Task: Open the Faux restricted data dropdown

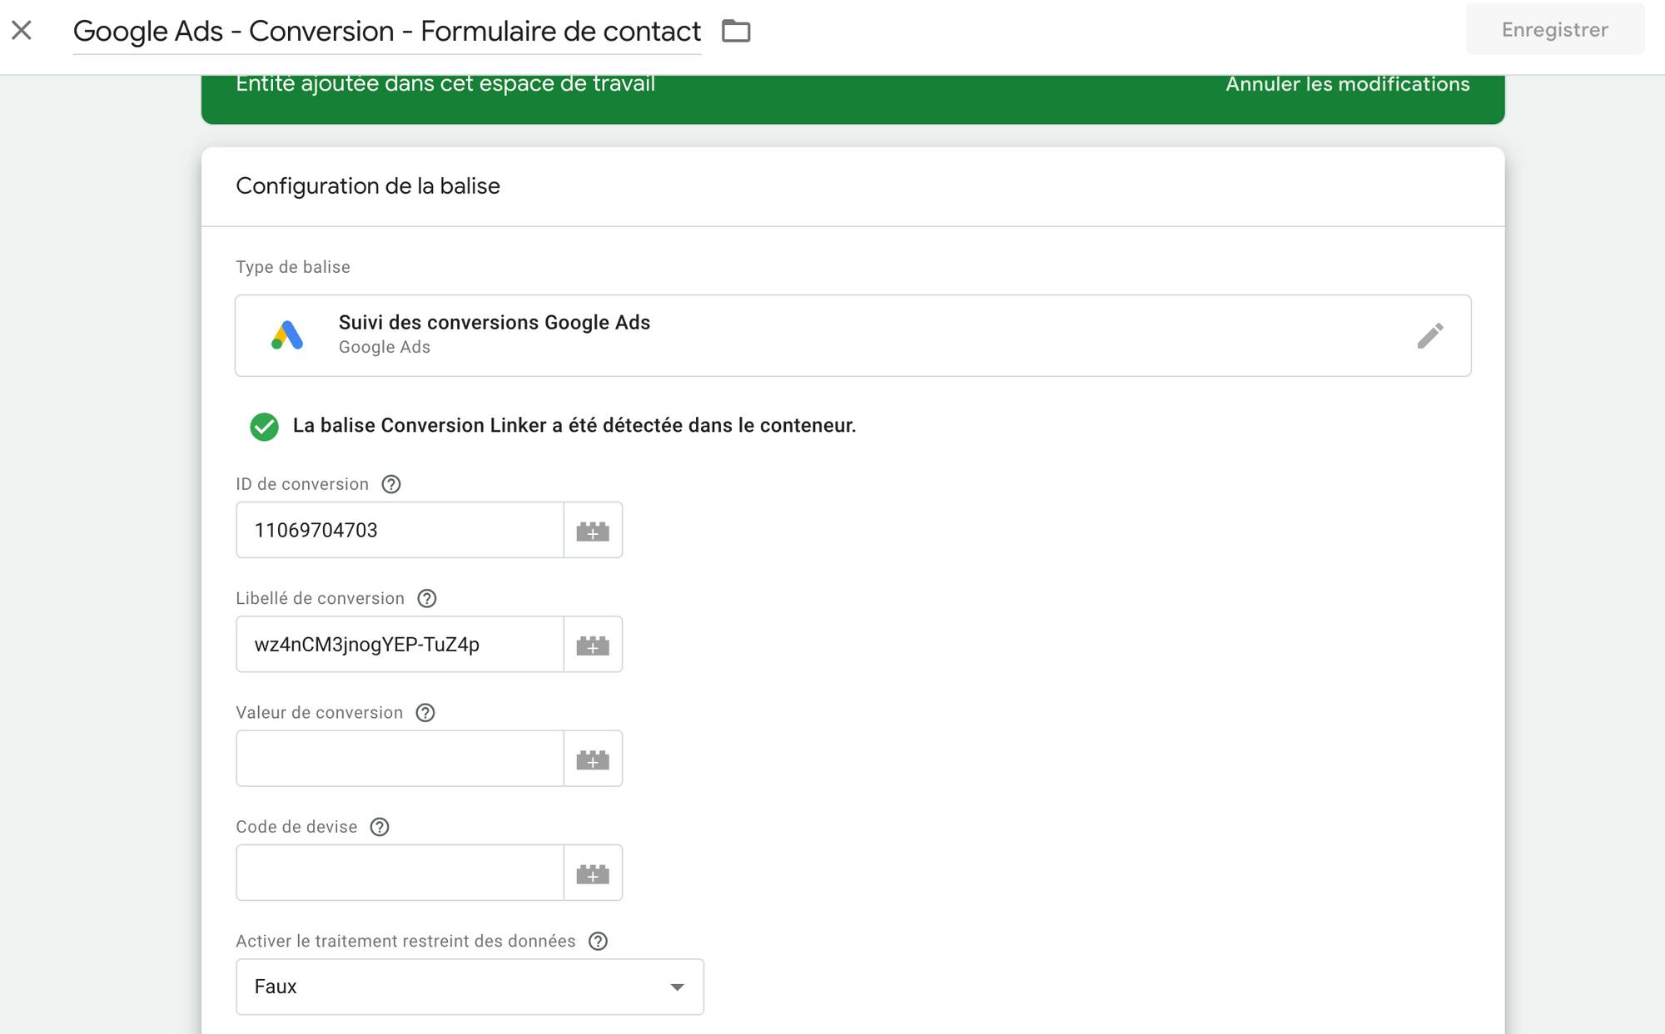Action: pyautogui.click(x=470, y=987)
